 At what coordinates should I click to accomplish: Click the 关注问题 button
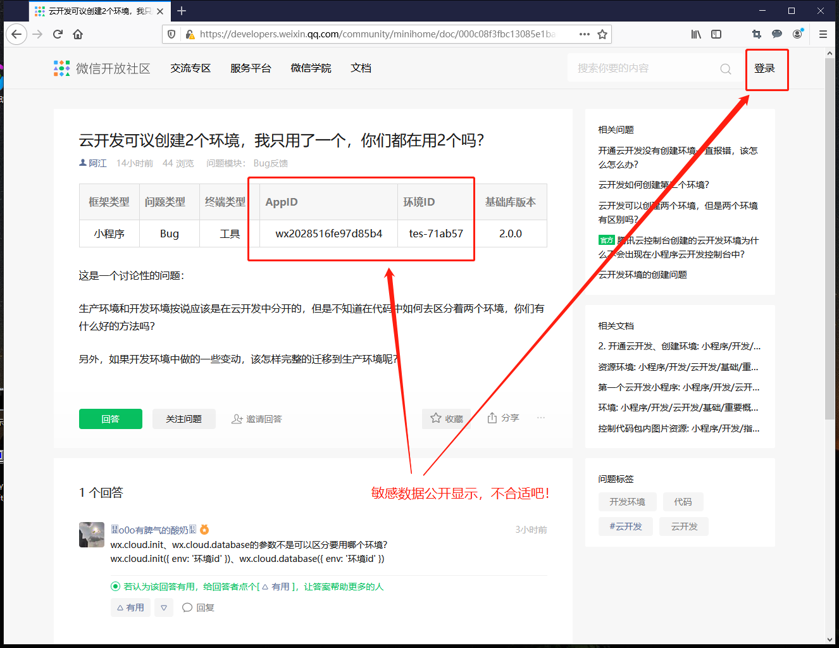pos(184,419)
